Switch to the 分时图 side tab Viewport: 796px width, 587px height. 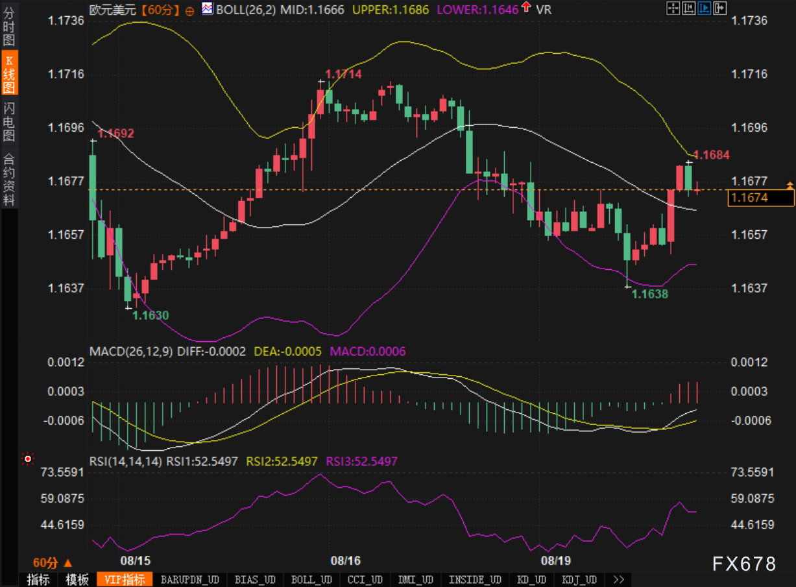click(x=9, y=27)
